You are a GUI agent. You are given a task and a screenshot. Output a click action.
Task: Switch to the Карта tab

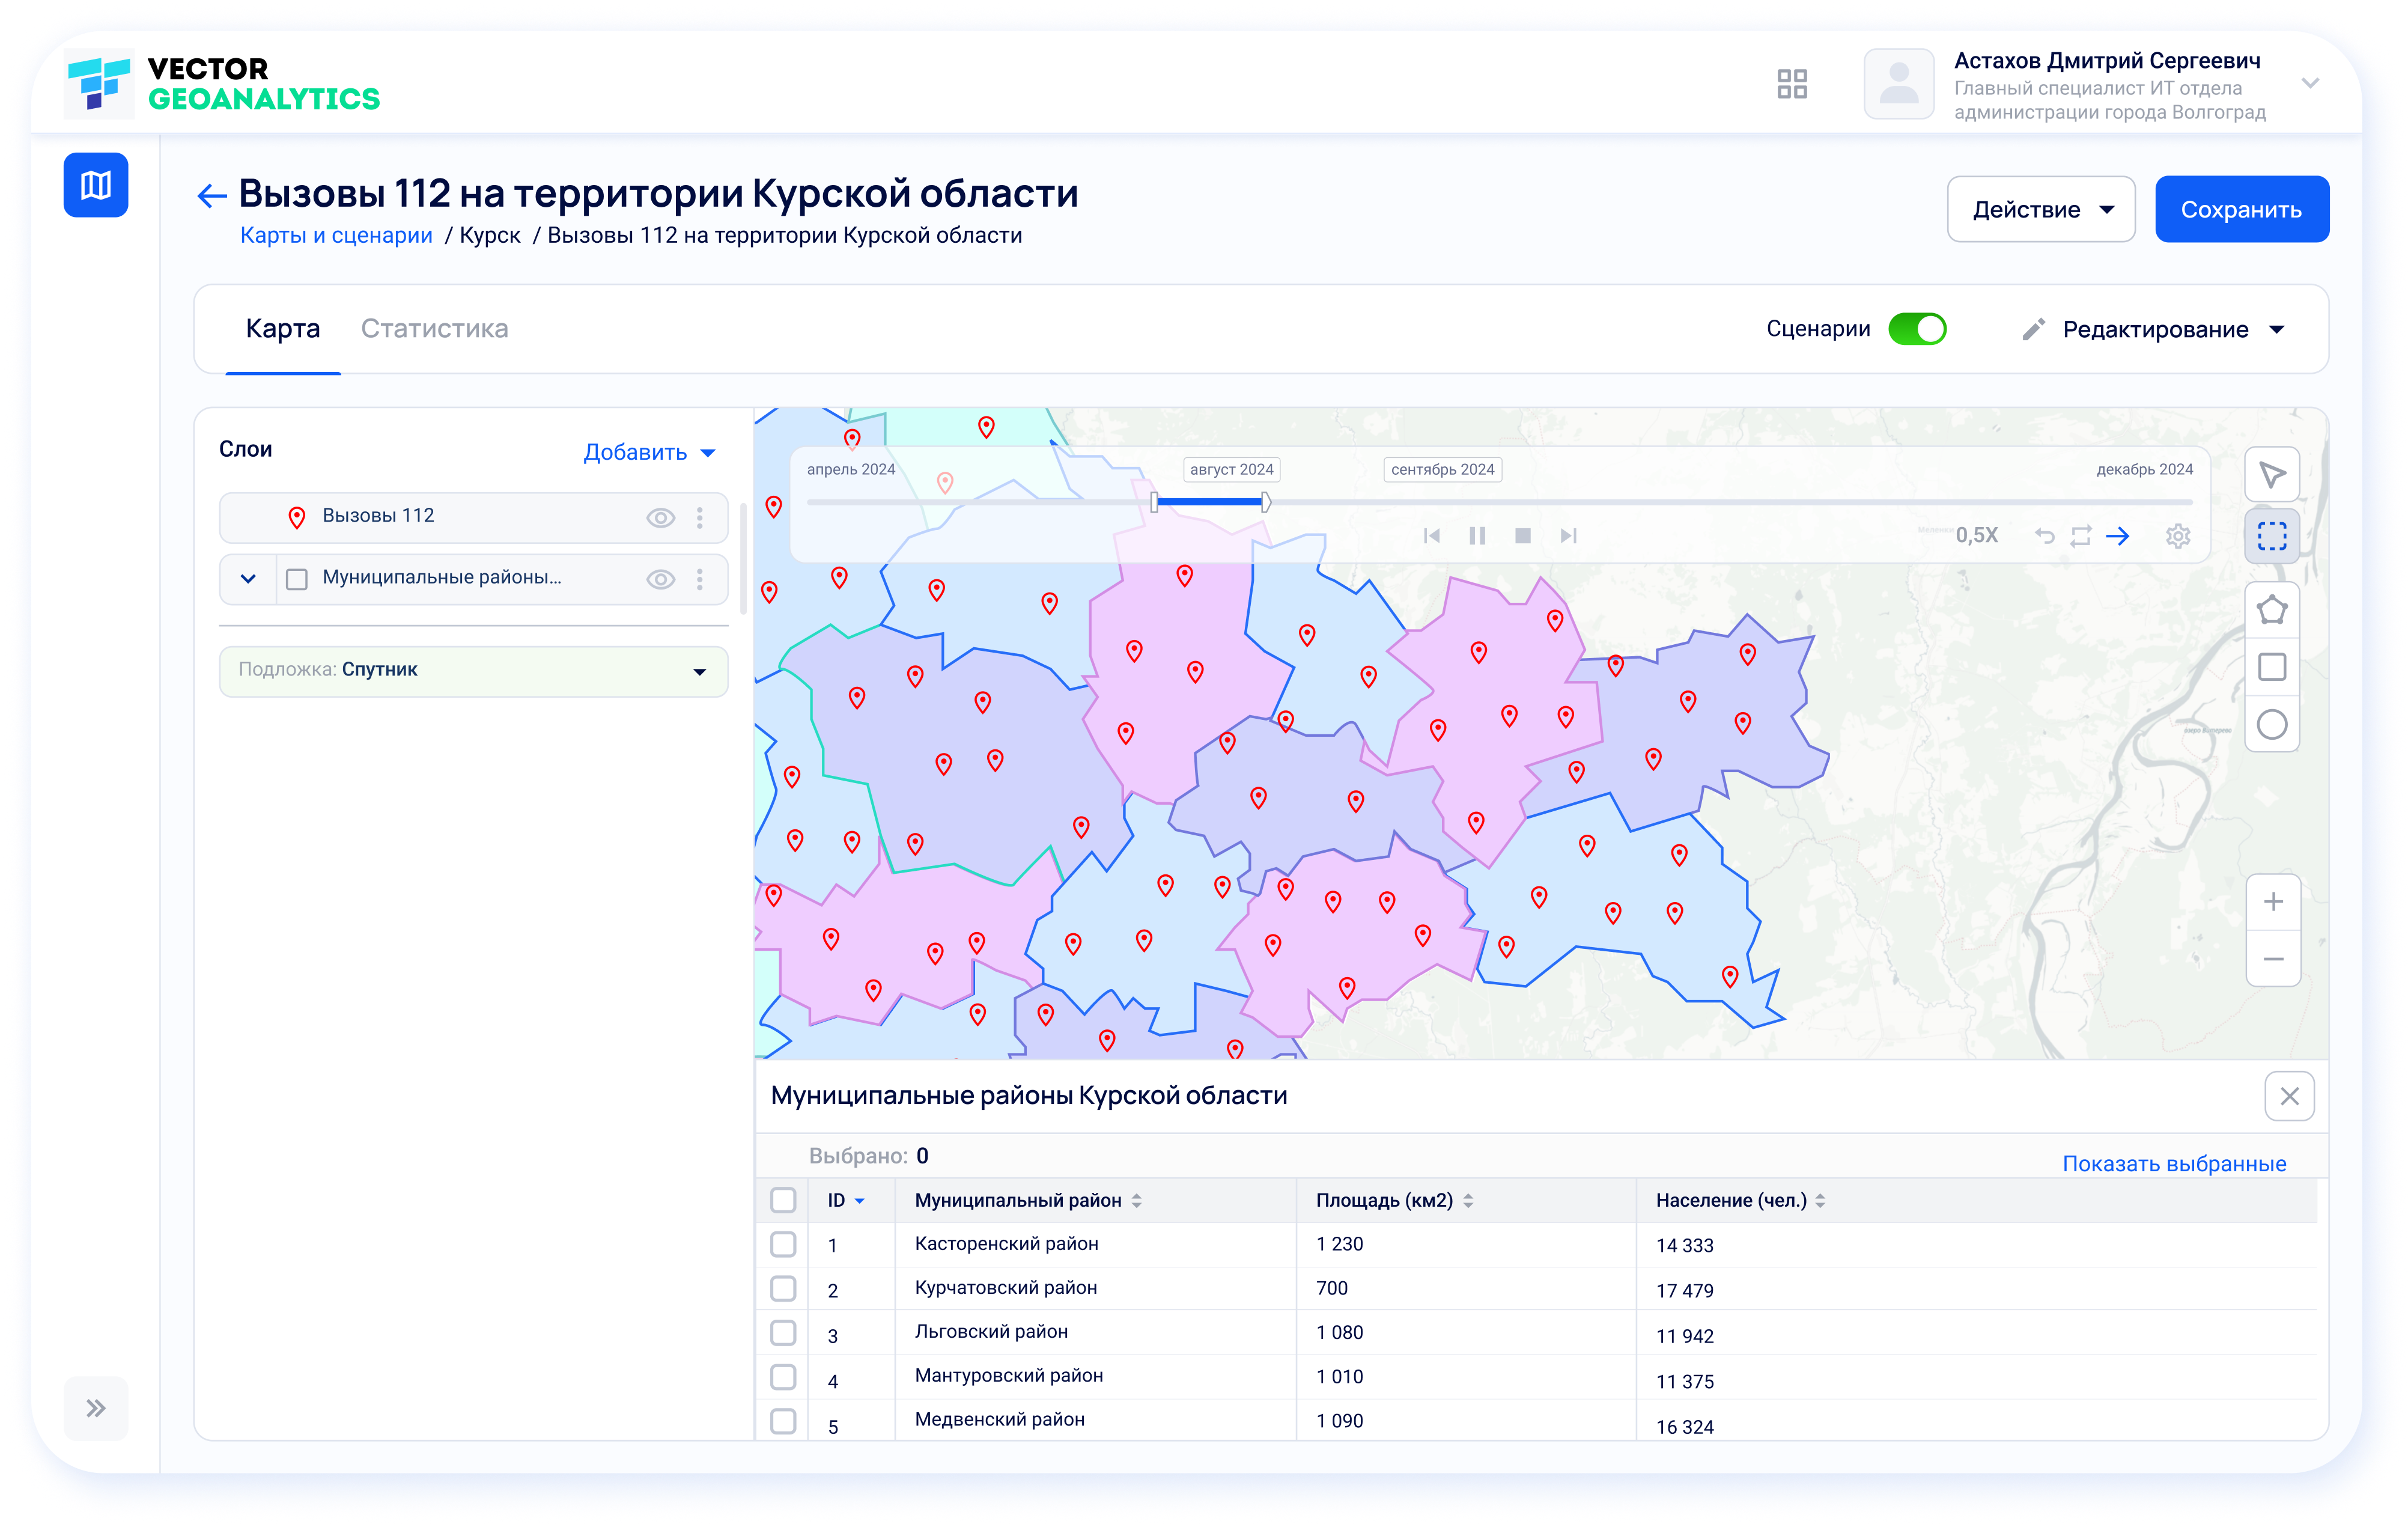[x=282, y=329]
